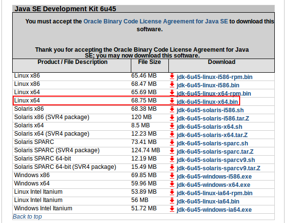The width and height of the screenshot is (287, 223).
Task: Click download arrow icon for jdk-6u45-linux-i586.bin
Action: pyautogui.click(x=172, y=85)
